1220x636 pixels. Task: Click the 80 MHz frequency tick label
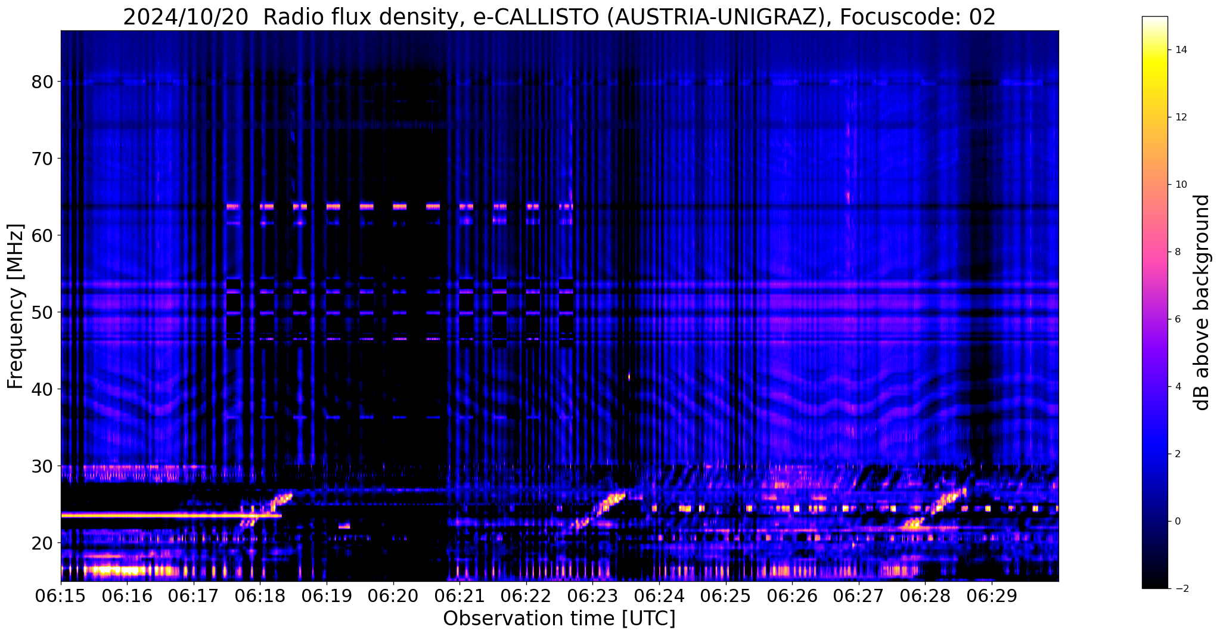coord(42,82)
